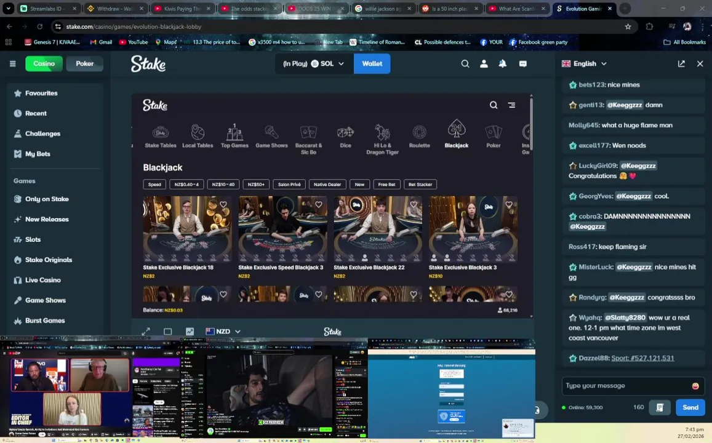Open My Bets in the sidebar

55,154
